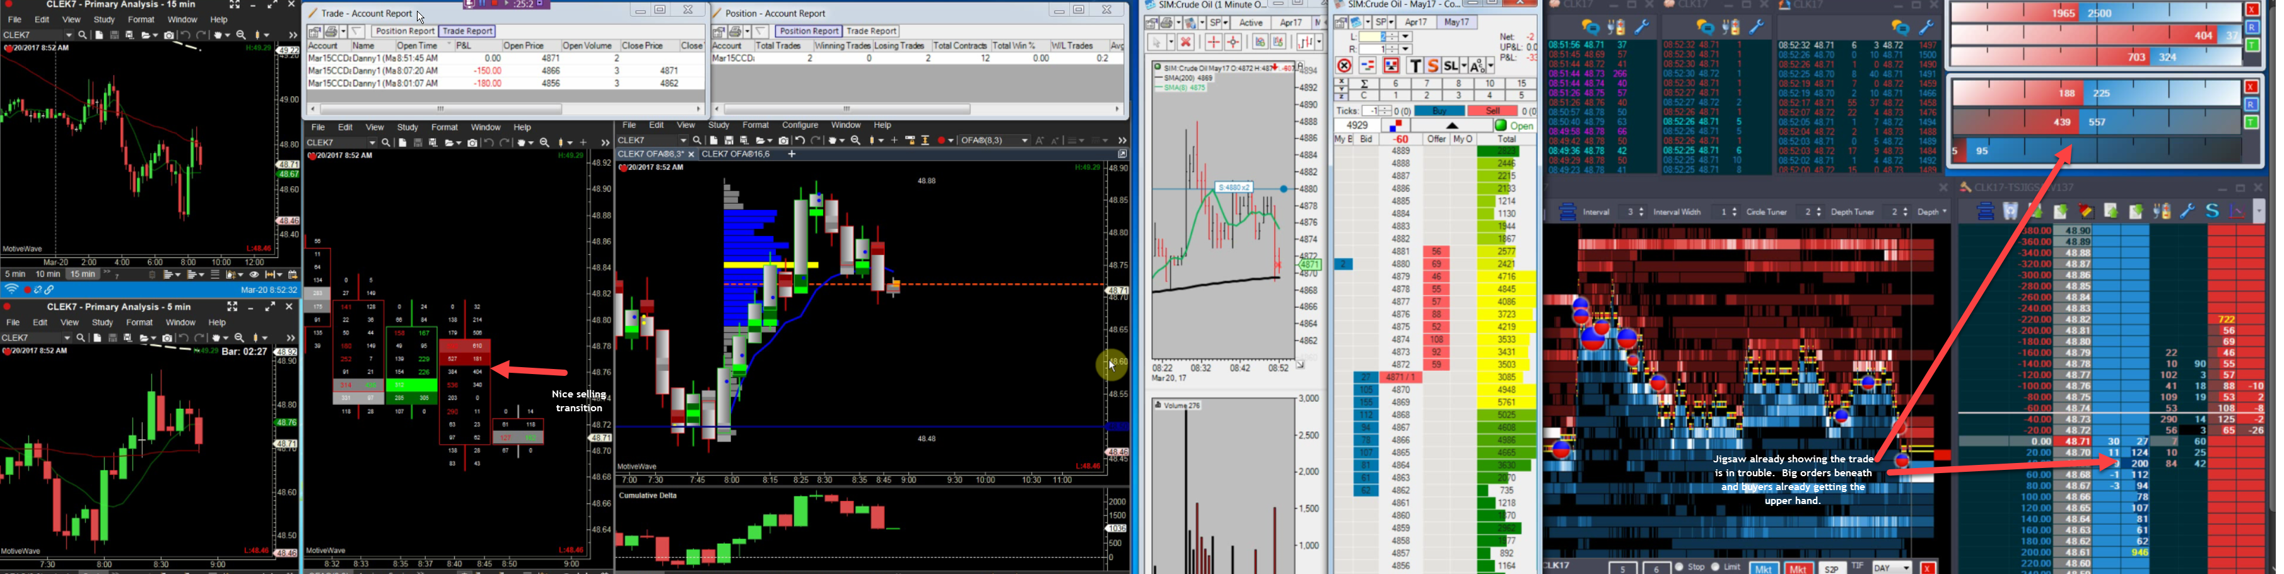The image size is (2284, 574).
Task: Click the blue S icon in the CLK17-TSJIGS DOM toolbar
Action: (x=2212, y=211)
